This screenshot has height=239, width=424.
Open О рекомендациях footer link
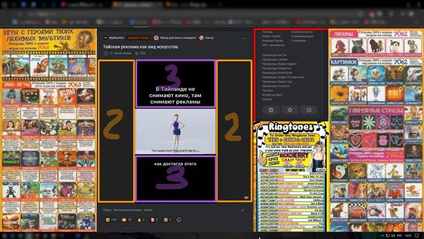302,36
